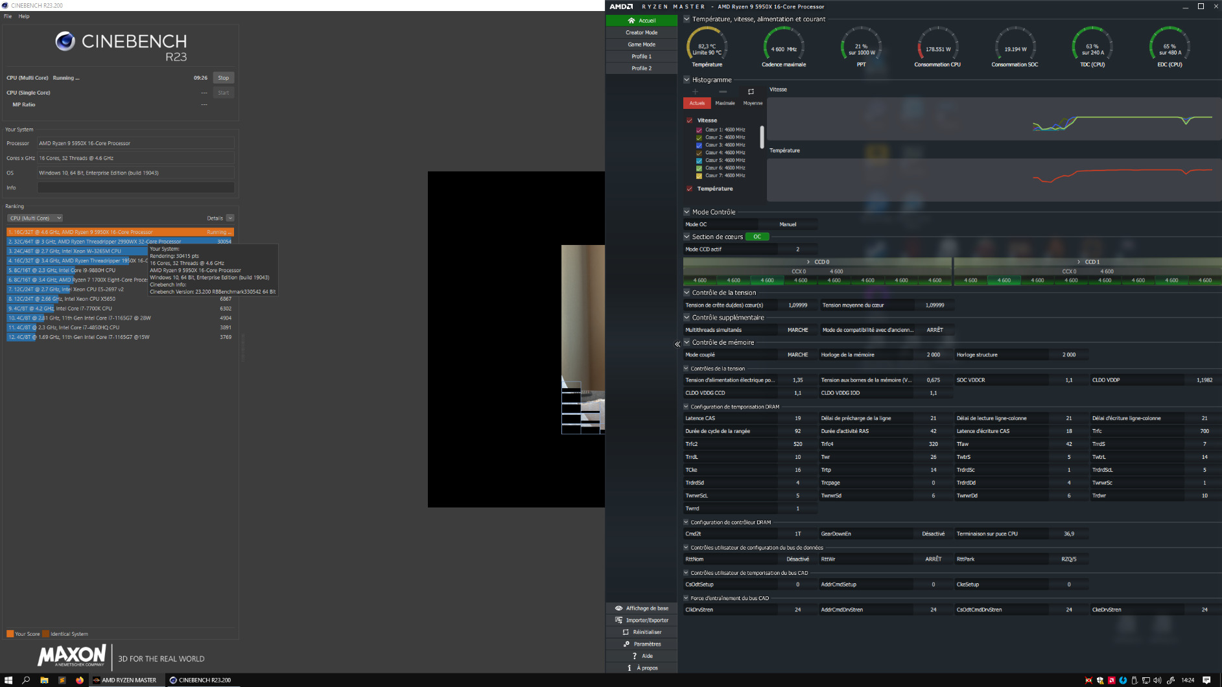Click the histogram core list scrollbar
Image resolution: width=1222 pixels, height=687 pixels.
pos(762,137)
